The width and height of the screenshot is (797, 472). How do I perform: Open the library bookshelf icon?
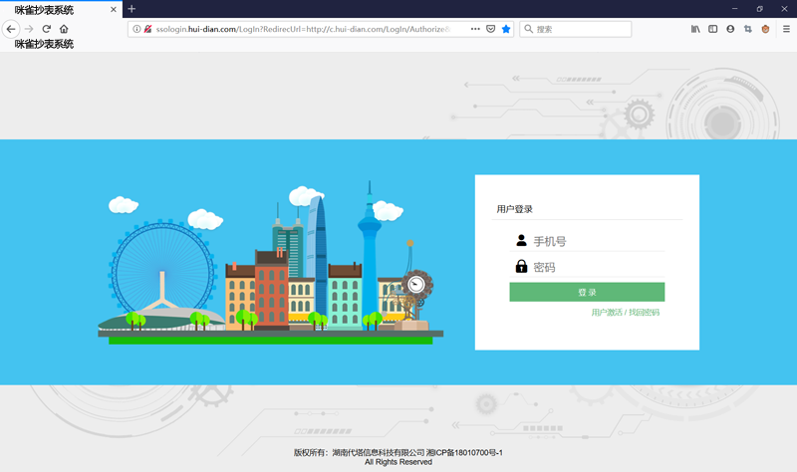click(695, 30)
